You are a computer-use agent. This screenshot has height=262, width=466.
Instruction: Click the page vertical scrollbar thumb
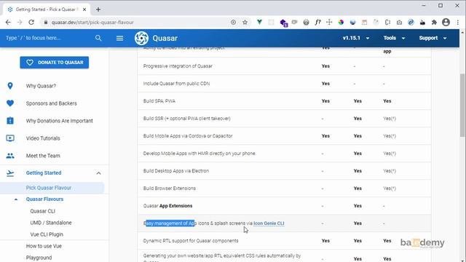coord(462,105)
